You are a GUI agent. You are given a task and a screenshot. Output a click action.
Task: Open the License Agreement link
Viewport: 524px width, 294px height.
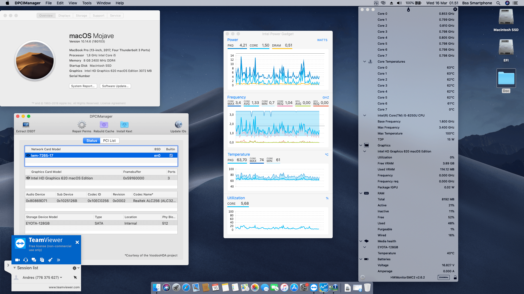[x=113, y=103]
